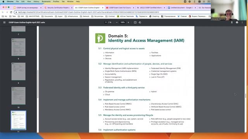Click the "Role Based Access Control (RBAC)" text
This screenshot has height=139, width=248.
(x=118, y=104)
